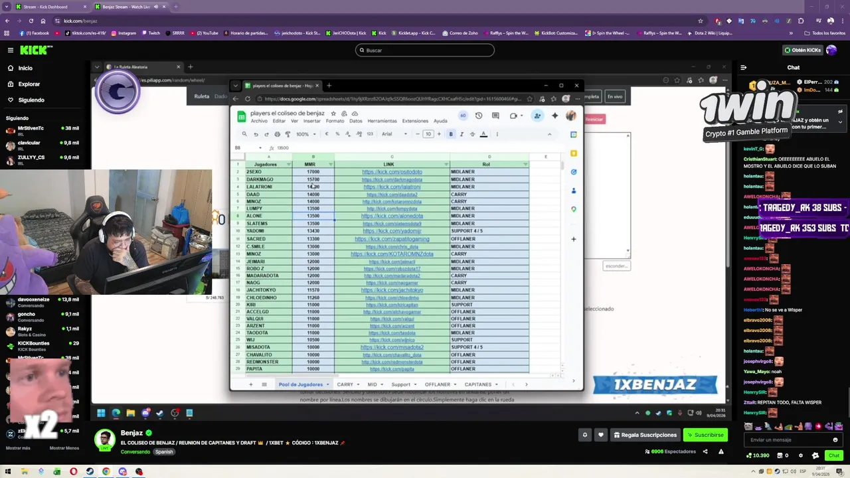This screenshot has width=850, height=478.
Task: Toggle strikethrough formatting in Sheets
Action: tap(472, 134)
